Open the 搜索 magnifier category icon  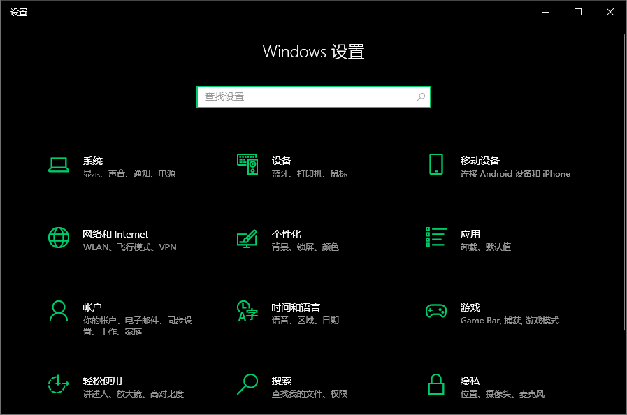247,384
